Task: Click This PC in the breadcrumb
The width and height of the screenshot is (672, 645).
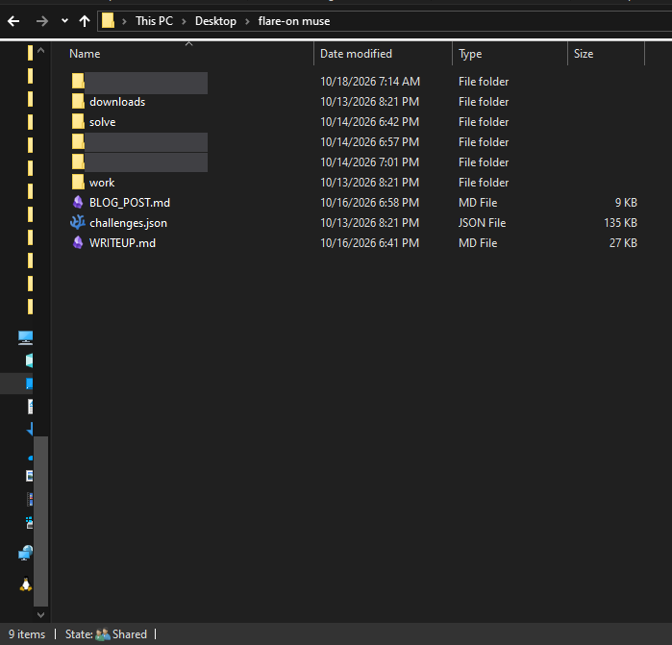Action: (154, 21)
